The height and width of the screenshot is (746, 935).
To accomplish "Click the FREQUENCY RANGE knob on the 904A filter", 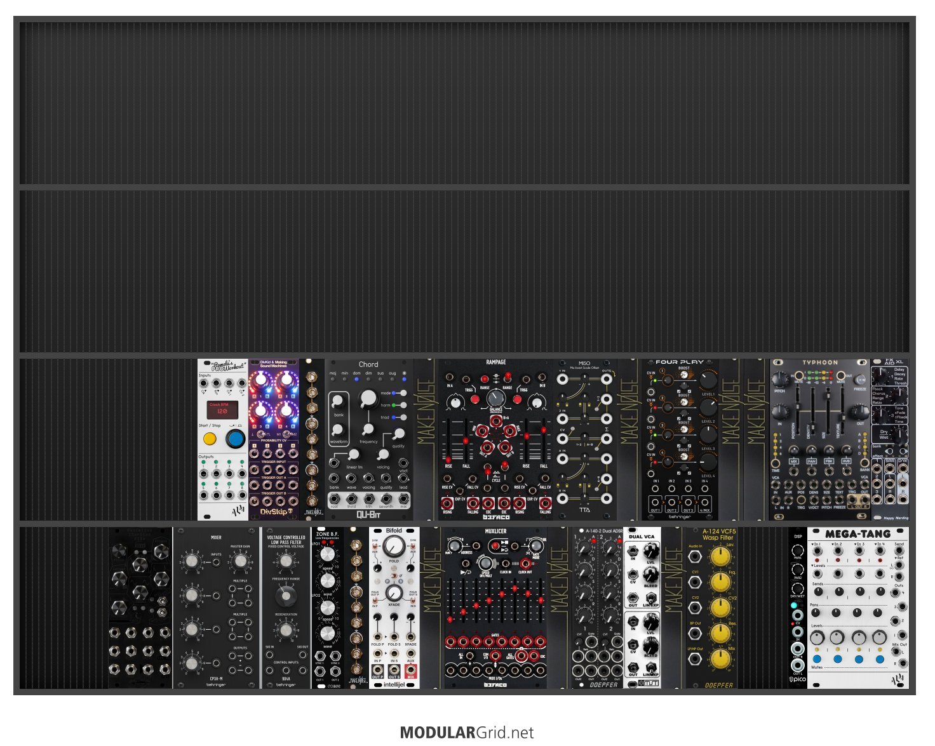I will pos(286,595).
